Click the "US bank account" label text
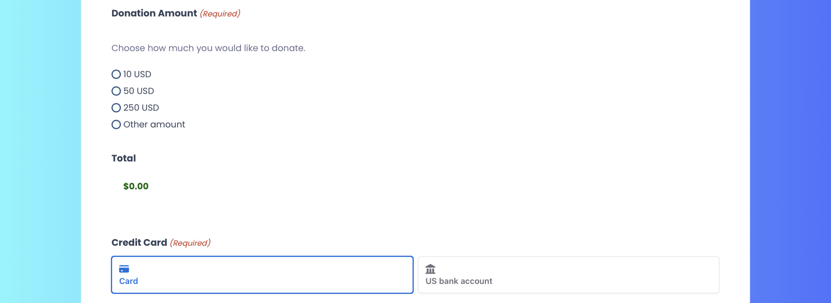The height and width of the screenshot is (303, 831). point(459,281)
